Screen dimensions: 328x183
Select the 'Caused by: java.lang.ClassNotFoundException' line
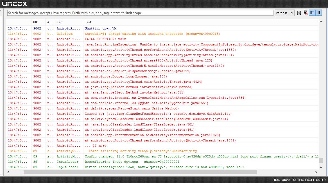(162, 114)
